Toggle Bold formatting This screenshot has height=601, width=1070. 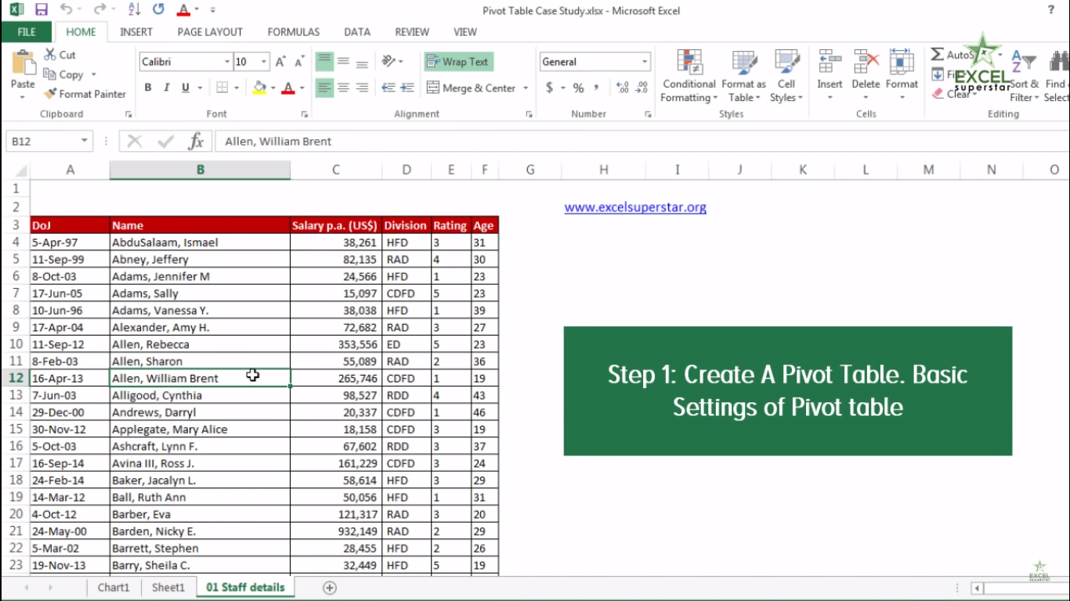point(148,88)
